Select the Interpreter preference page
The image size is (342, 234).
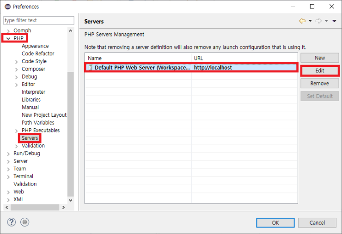pyautogui.click(x=33, y=92)
